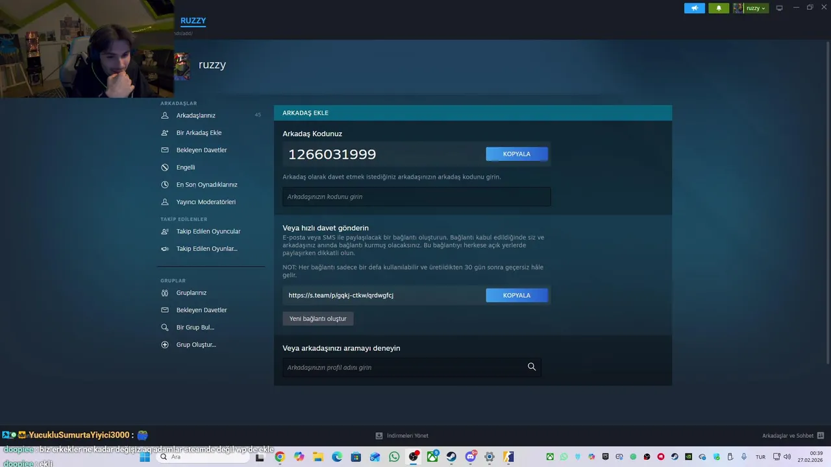Select the s.team quick invite link text
Image resolution: width=831 pixels, height=467 pixels.
coord(341,295)
